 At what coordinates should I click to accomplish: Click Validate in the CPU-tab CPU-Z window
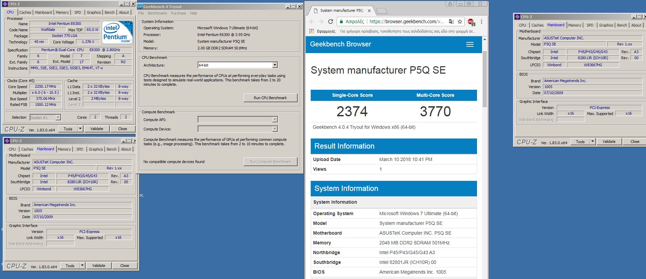pyautogui.click(x=97, y=129)
